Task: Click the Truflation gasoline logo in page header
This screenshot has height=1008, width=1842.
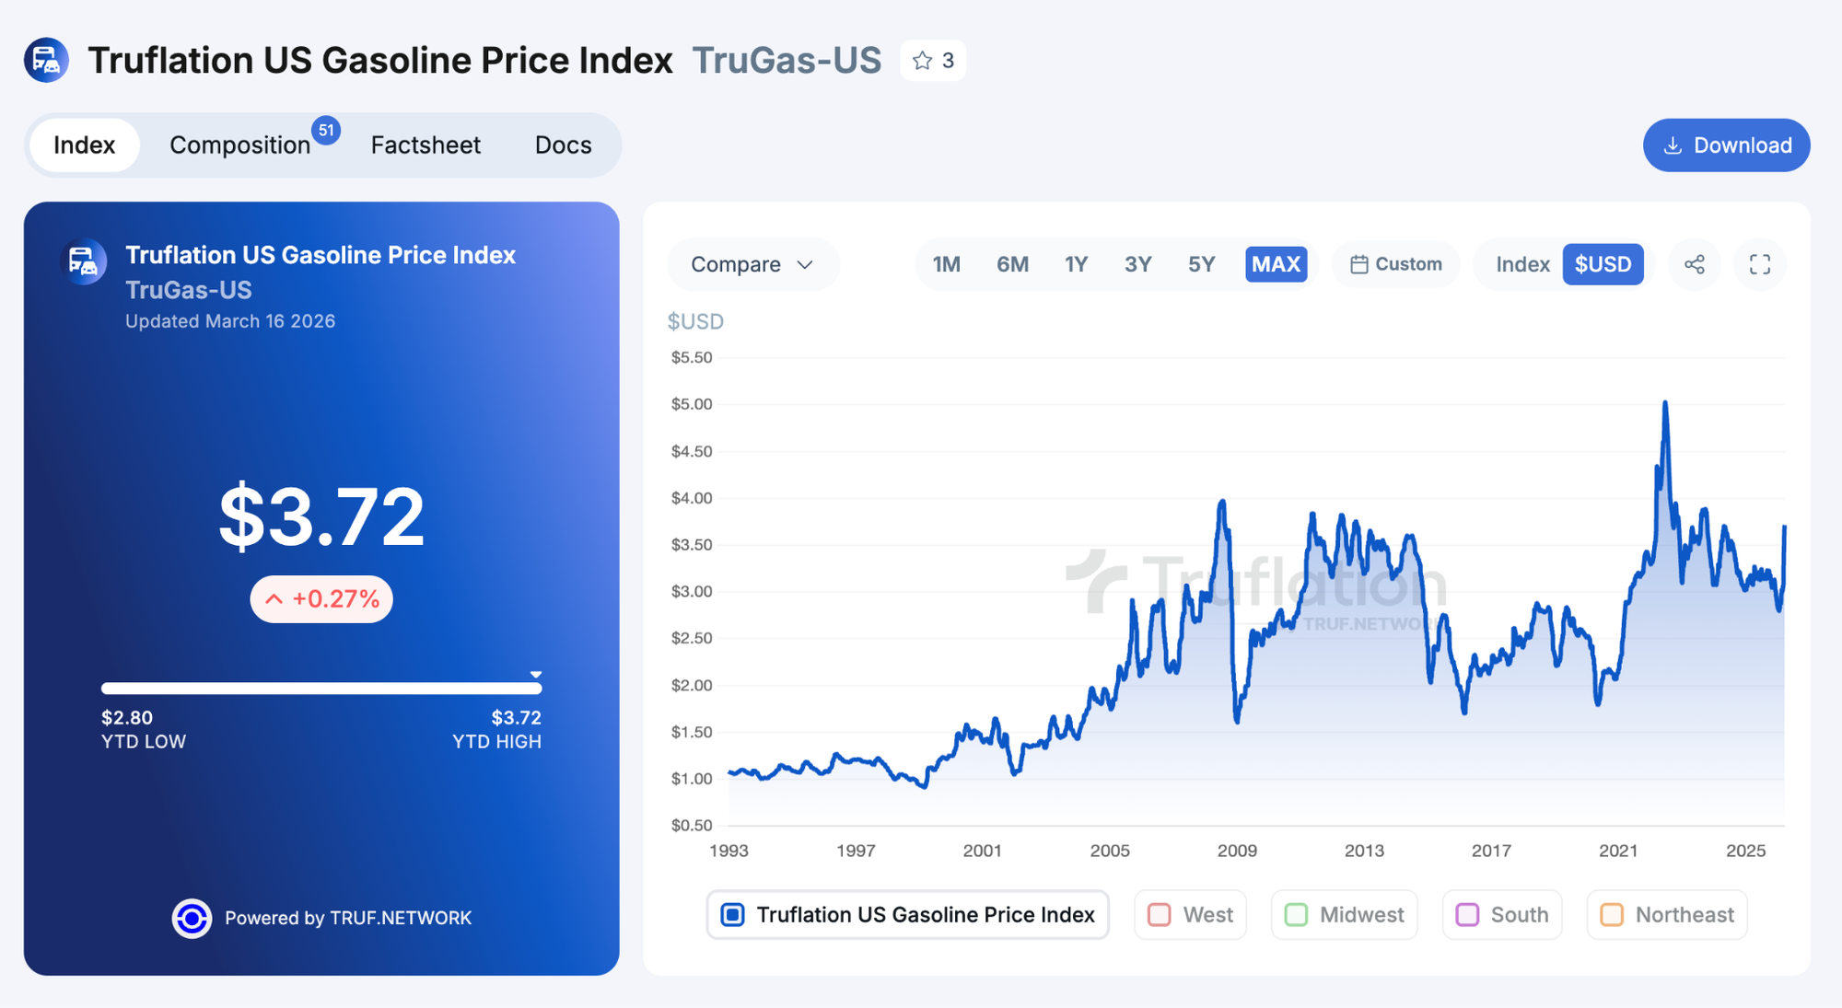Action: 47,61
